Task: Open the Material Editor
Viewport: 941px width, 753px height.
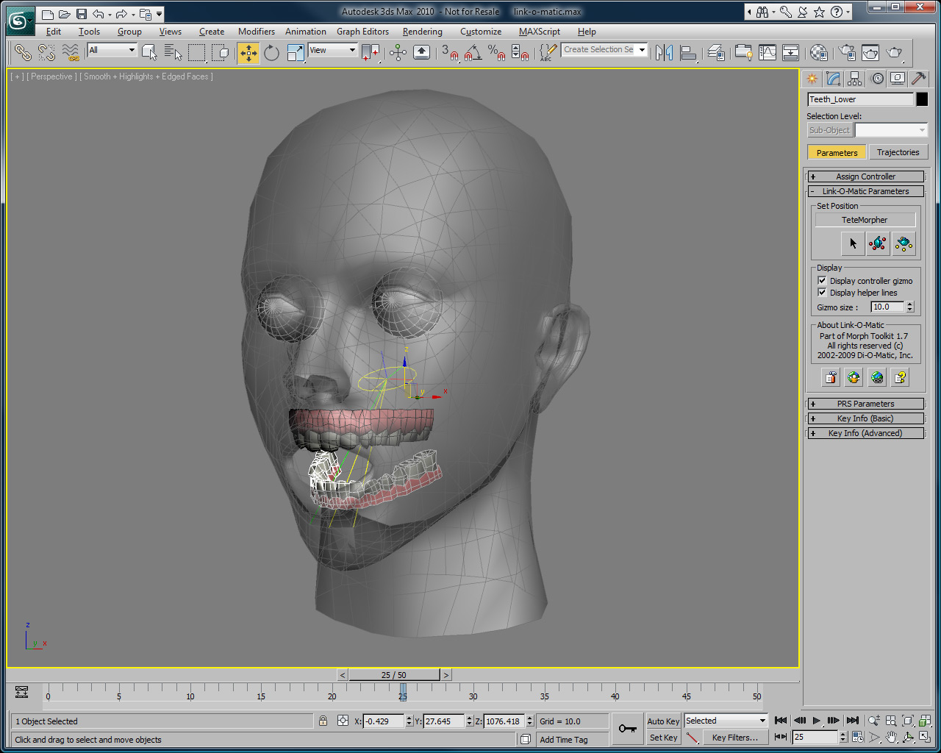Action: tap(818, 52)
